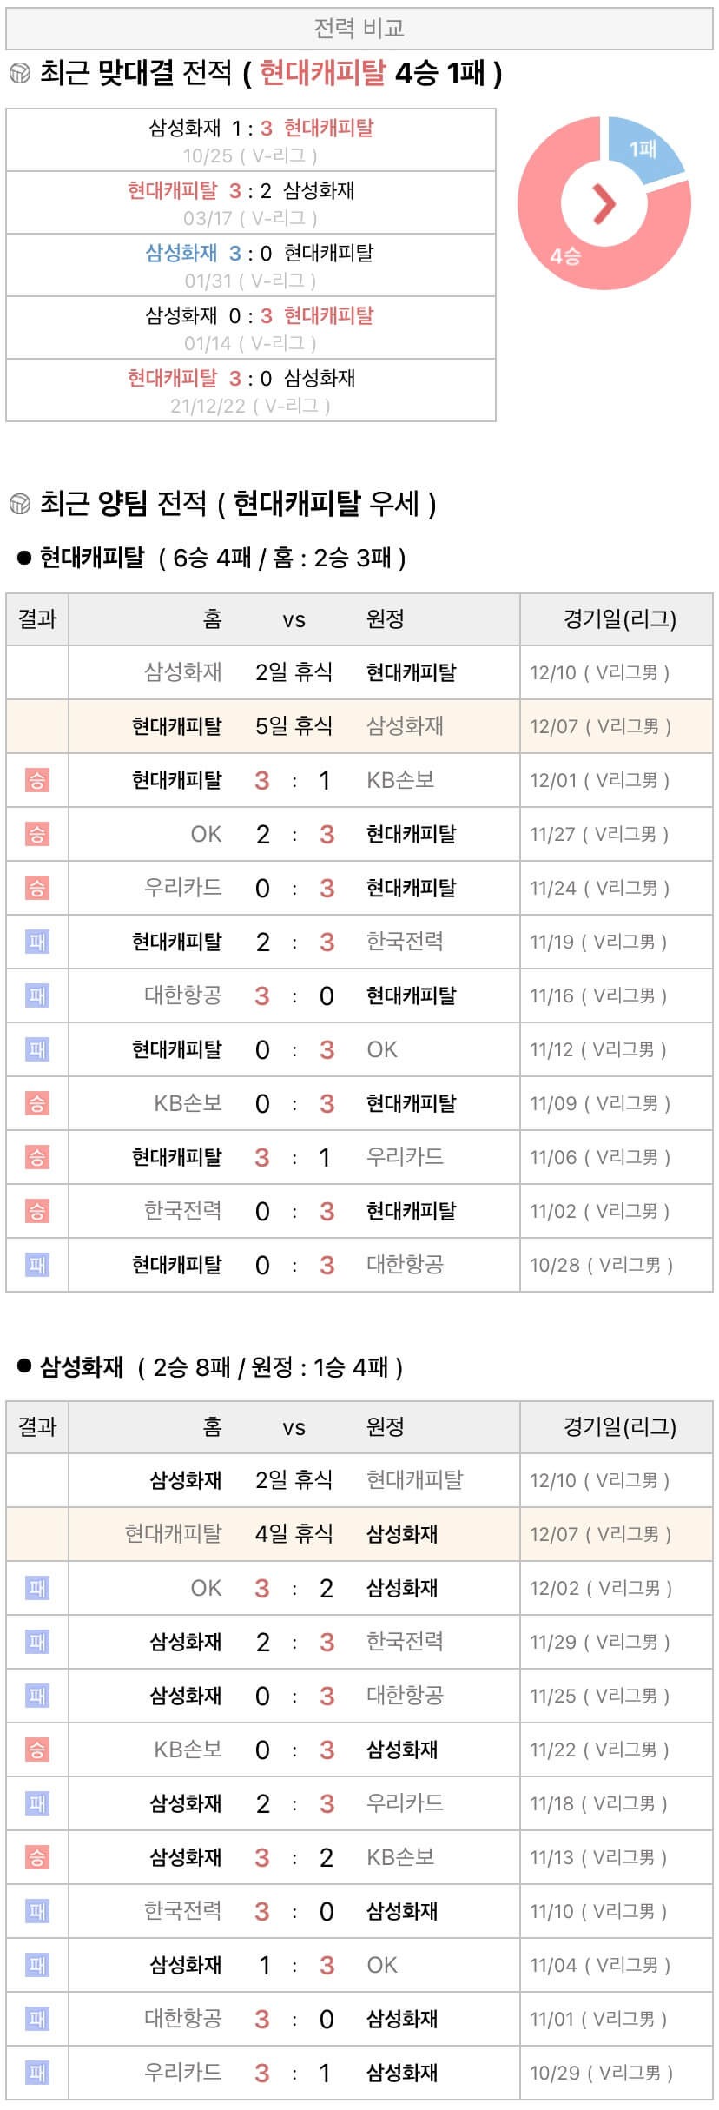Click 결과 column header in 현대캐피탈 table
Image resolution: width=719 pixels, height=2110 pixels.
pyautogui.click(x=37, y=619)
